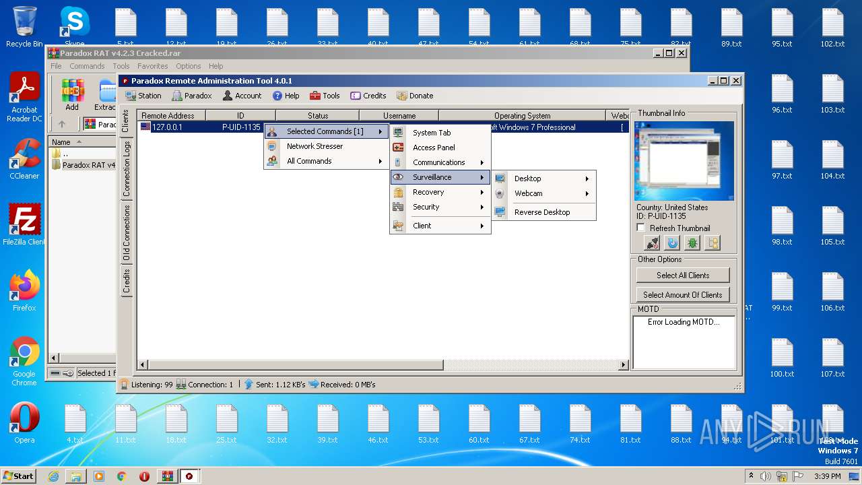Sort by the Status column header
The width and height of the screenshot is (862, 485).
point(318,116)
